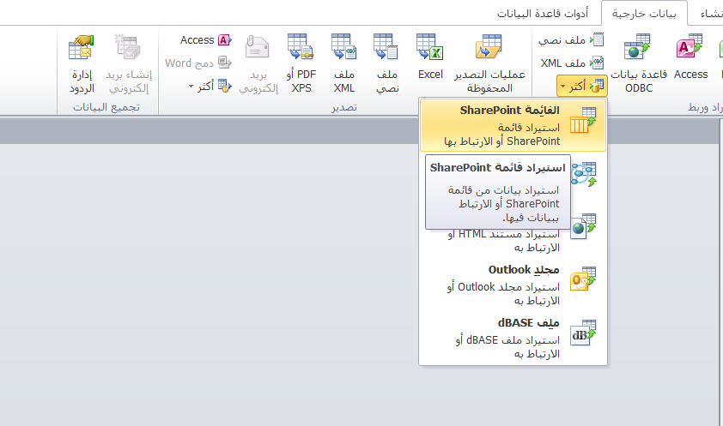
Task: Choose القائمة SharePoint menu item
Action: [x=513, y=125]
